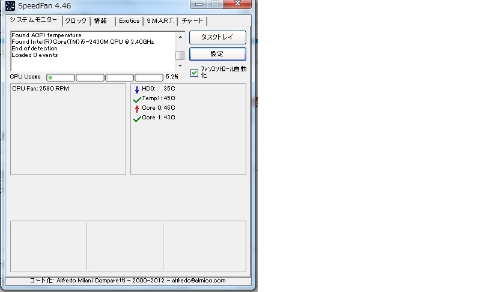Click the log scrollbar thumb
This screenshot has width=492, height=292.
click(180, 55)
